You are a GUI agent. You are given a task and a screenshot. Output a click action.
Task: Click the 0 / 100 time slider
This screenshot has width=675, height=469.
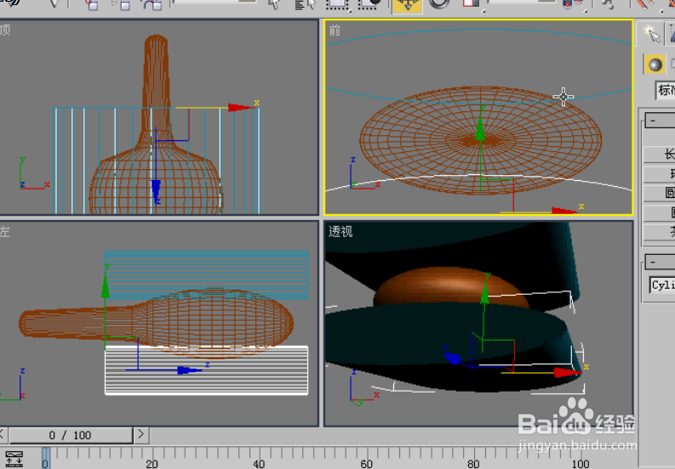(71, 436)
